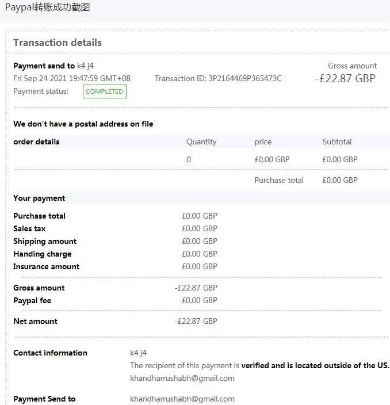Click the Your payment section header
This screenshot has height=405, width=390.
tap(39, 198)
